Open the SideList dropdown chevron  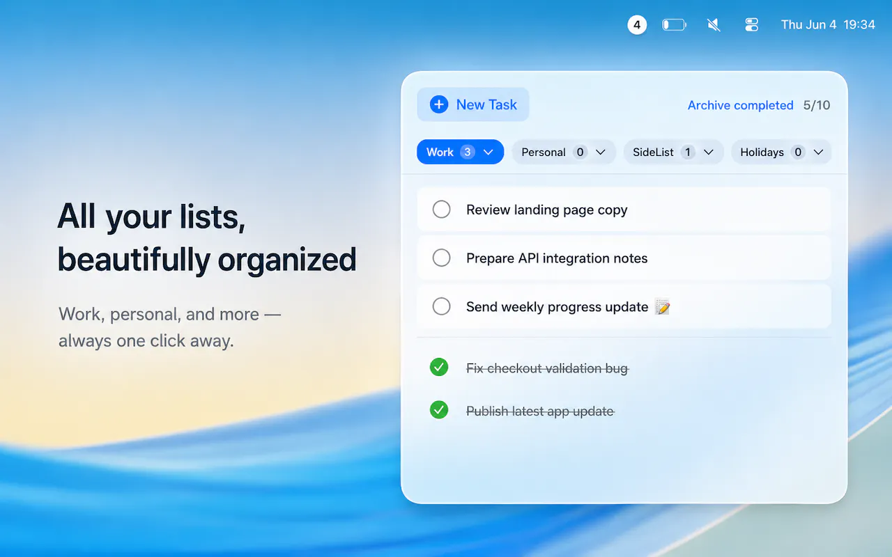point(709,152)
